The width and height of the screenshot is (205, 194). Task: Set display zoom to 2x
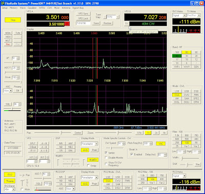(x=156, y=133)
